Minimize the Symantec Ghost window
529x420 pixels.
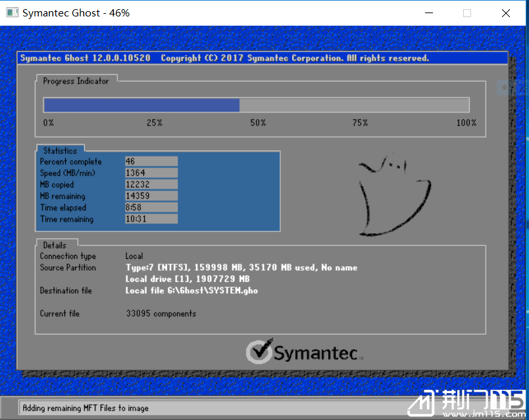pos(429,12)
